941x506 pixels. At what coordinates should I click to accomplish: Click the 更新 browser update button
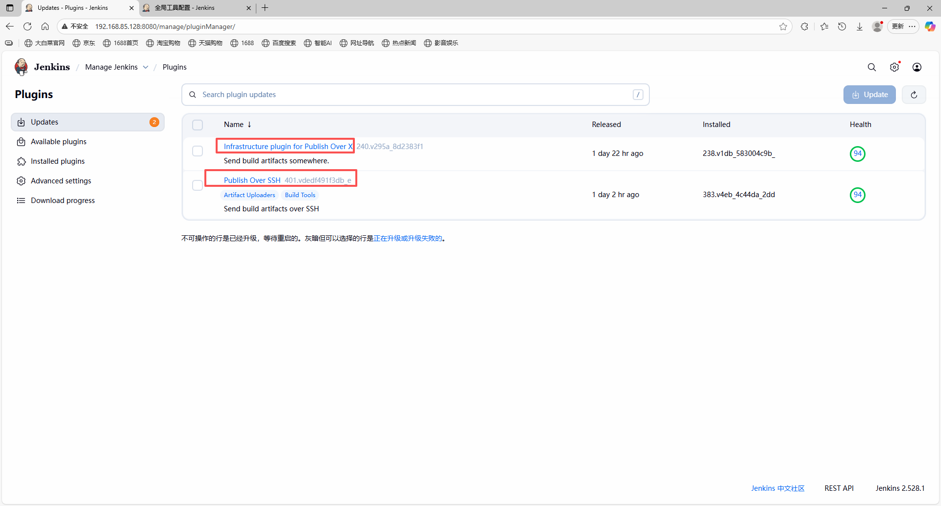(898, 26)
